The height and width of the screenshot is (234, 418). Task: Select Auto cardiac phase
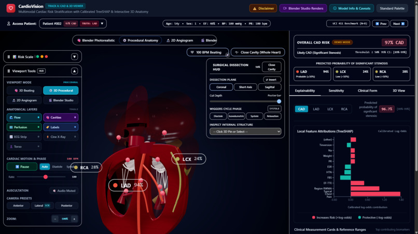coord(45,167)
